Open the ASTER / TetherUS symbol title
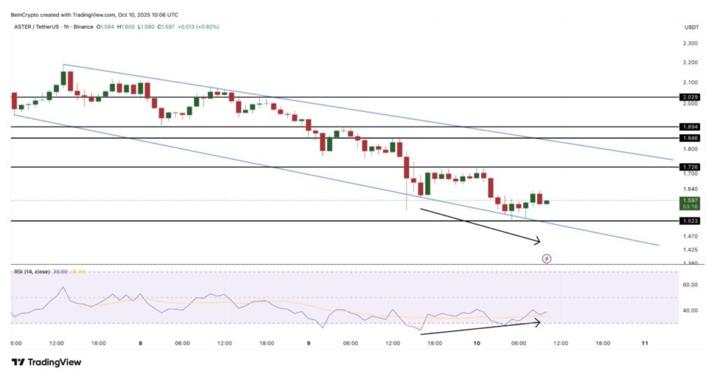Viewport: 717px width, 376px height. click(x=39, y=27)
